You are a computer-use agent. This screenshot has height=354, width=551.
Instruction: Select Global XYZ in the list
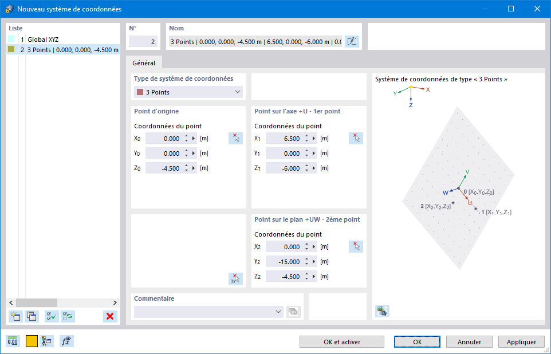pyautogui.click(x=63, y=40)
